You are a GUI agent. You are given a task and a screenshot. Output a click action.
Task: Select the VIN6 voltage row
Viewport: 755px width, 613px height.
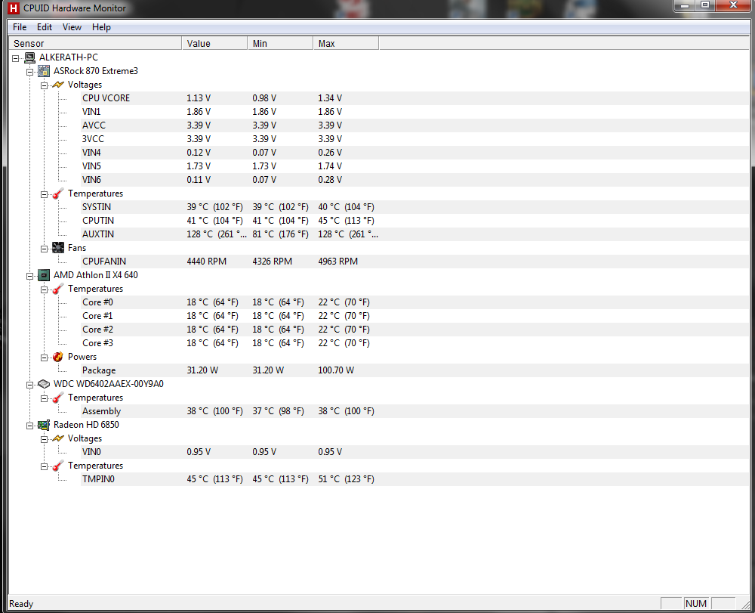[x=415, y=180]
